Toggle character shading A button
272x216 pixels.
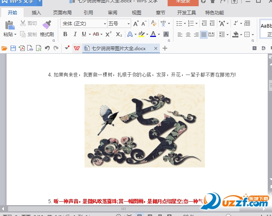pyautogui.click(x=166, y=34)
